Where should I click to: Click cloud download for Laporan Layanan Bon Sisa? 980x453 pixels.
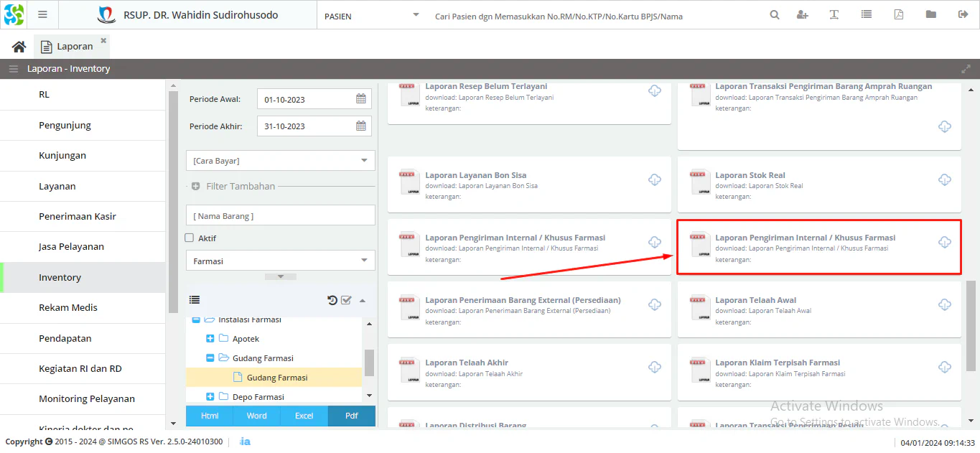tap(655, 179)
